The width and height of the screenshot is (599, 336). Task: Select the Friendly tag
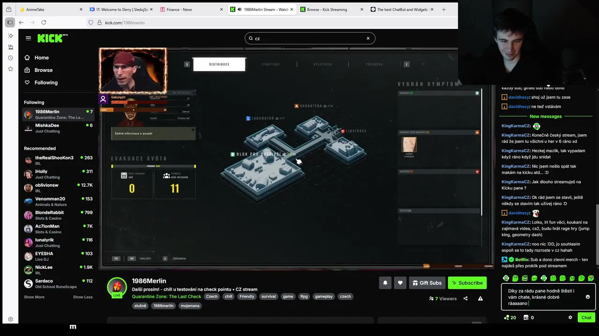[x=247, y=296]
